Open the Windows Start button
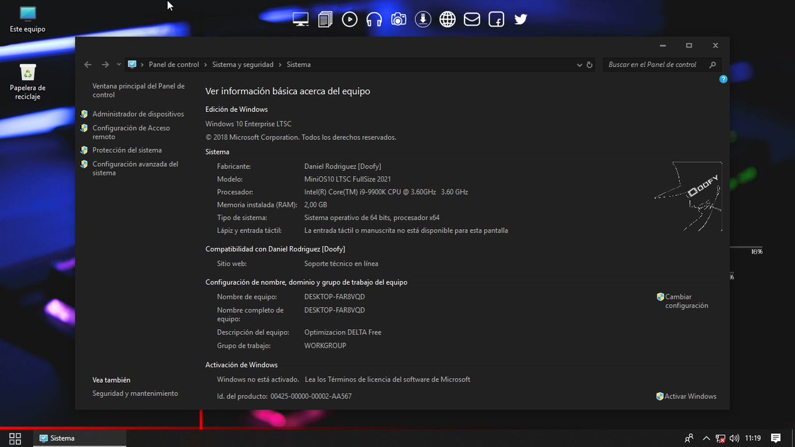 click(x=15, y=438)
